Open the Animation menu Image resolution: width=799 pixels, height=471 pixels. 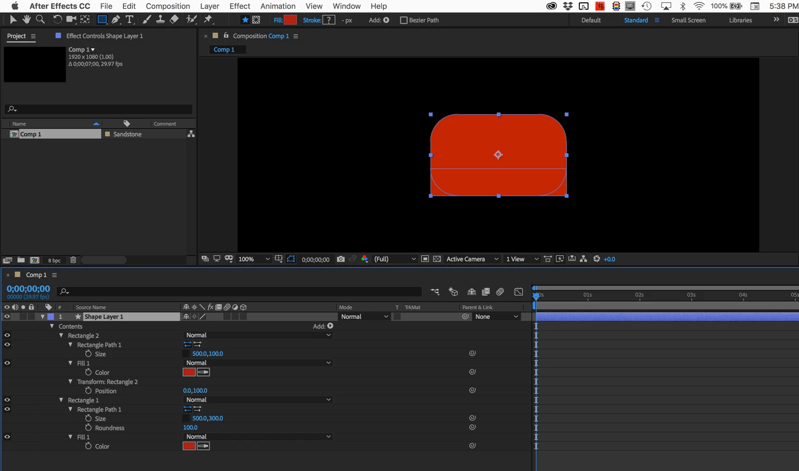pyautogui.click(x=277, y=6)
